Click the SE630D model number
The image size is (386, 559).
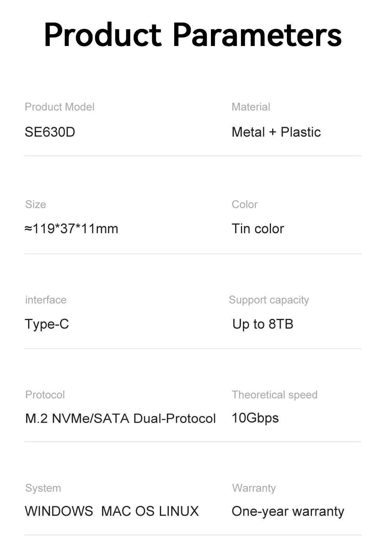50,132
